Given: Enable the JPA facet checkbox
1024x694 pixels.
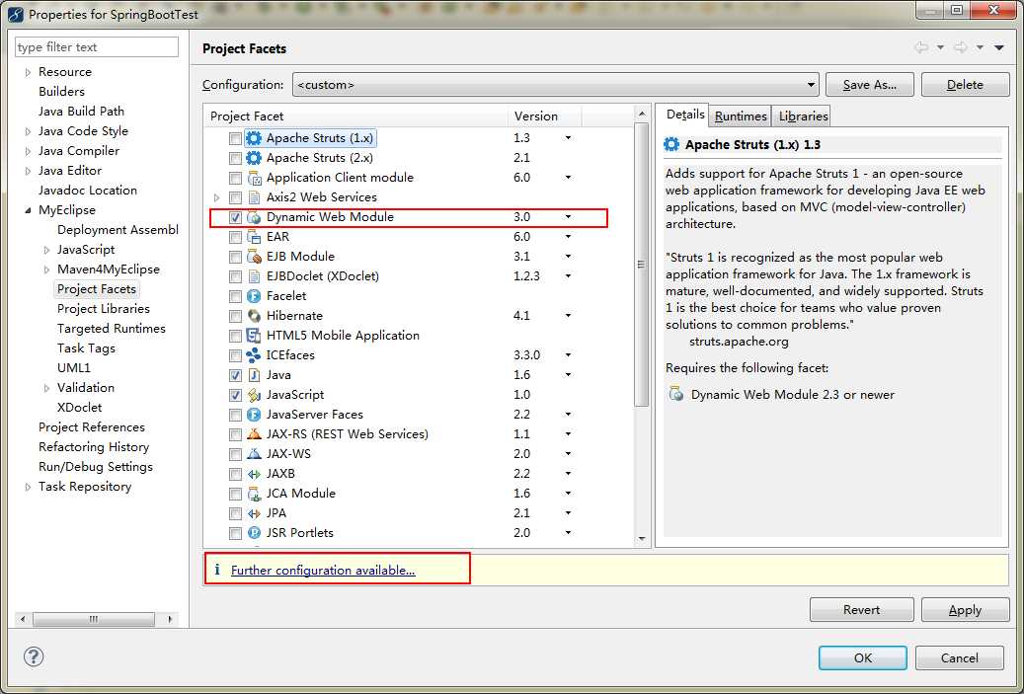Looking at the screenshot, I should [x=235, y=513].
